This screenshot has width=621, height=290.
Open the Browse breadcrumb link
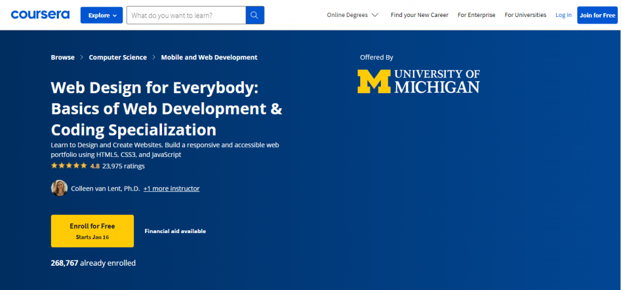click(62, 58)
